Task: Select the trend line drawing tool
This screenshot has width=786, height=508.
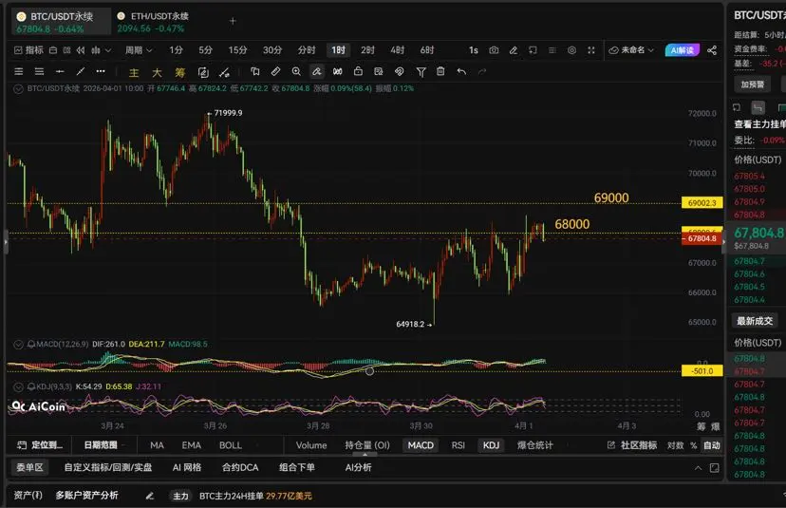Action: click(x=80, y=72)
